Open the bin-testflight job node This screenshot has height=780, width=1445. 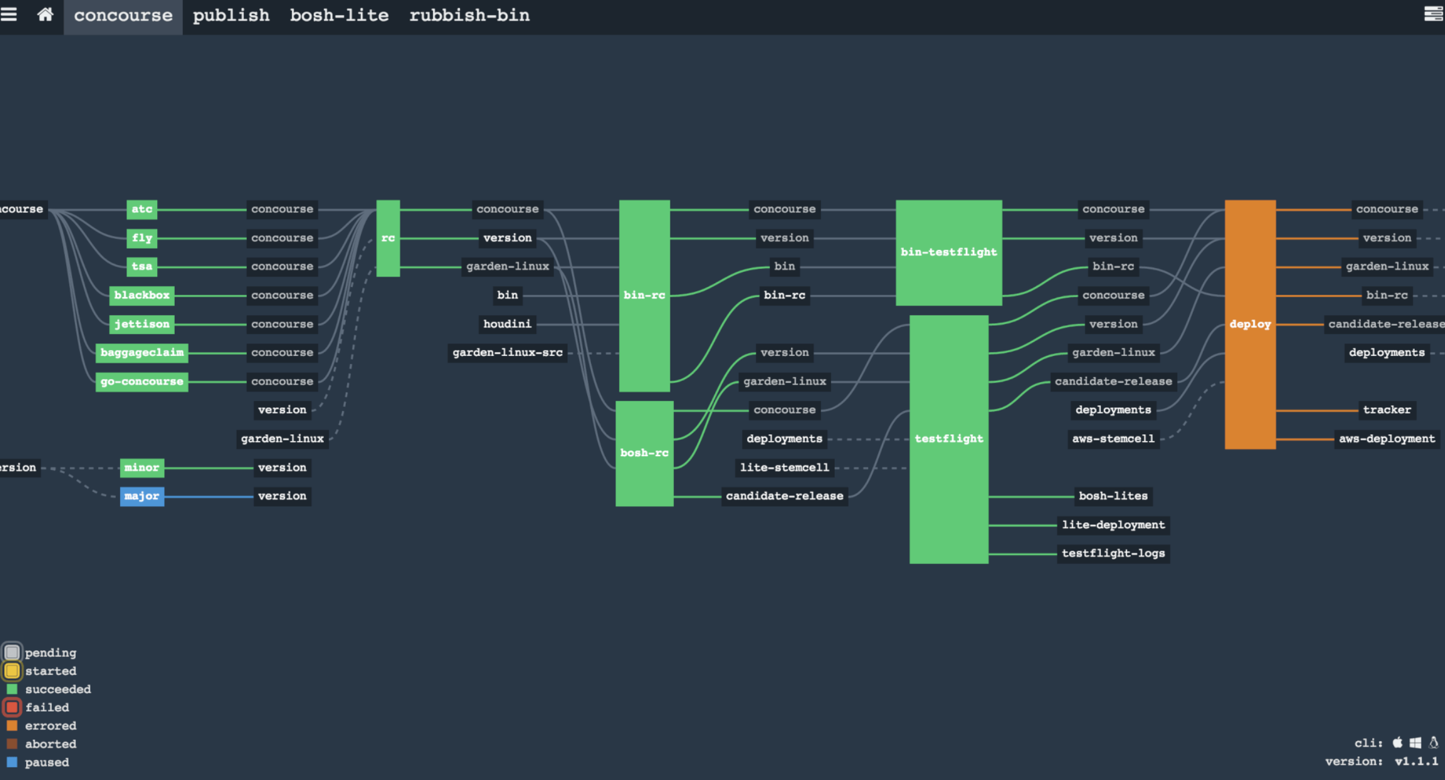[948, 252]
